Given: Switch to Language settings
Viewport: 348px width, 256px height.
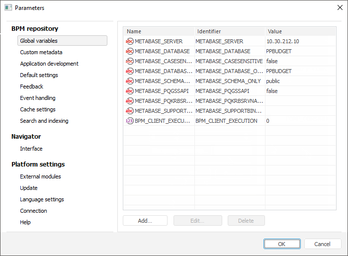Looking at the screenshot, I should tap(42, 199).
